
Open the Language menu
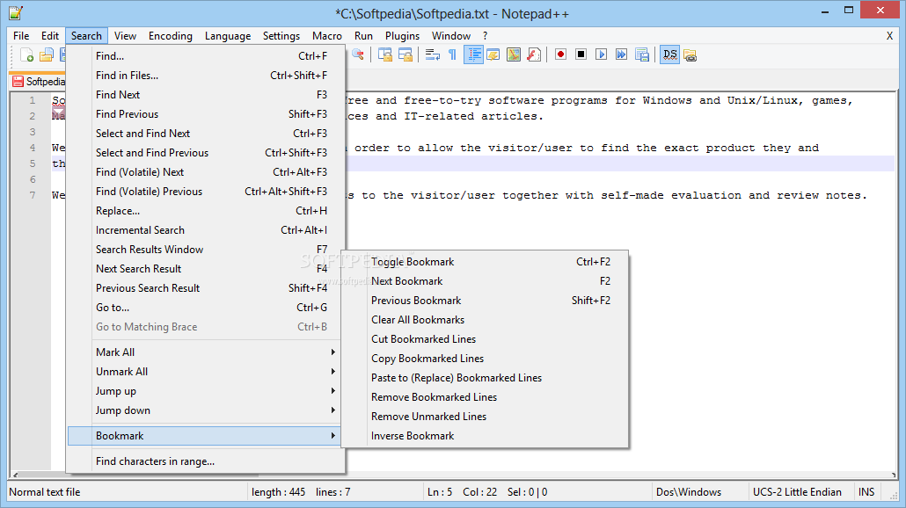coord(228,36)
